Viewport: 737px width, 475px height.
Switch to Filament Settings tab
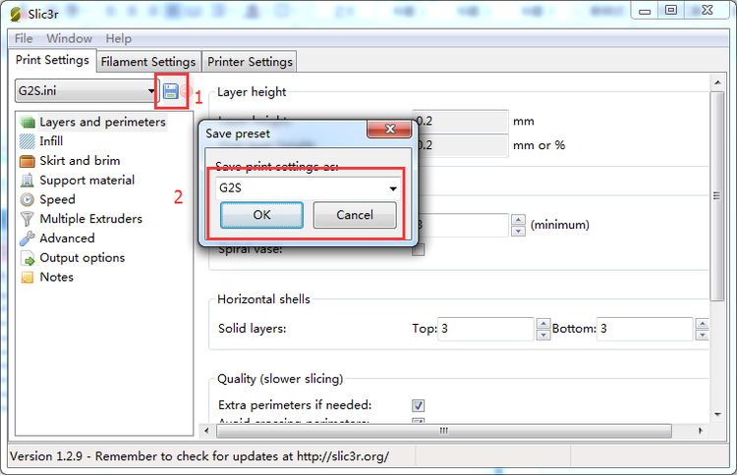[148, 62]
